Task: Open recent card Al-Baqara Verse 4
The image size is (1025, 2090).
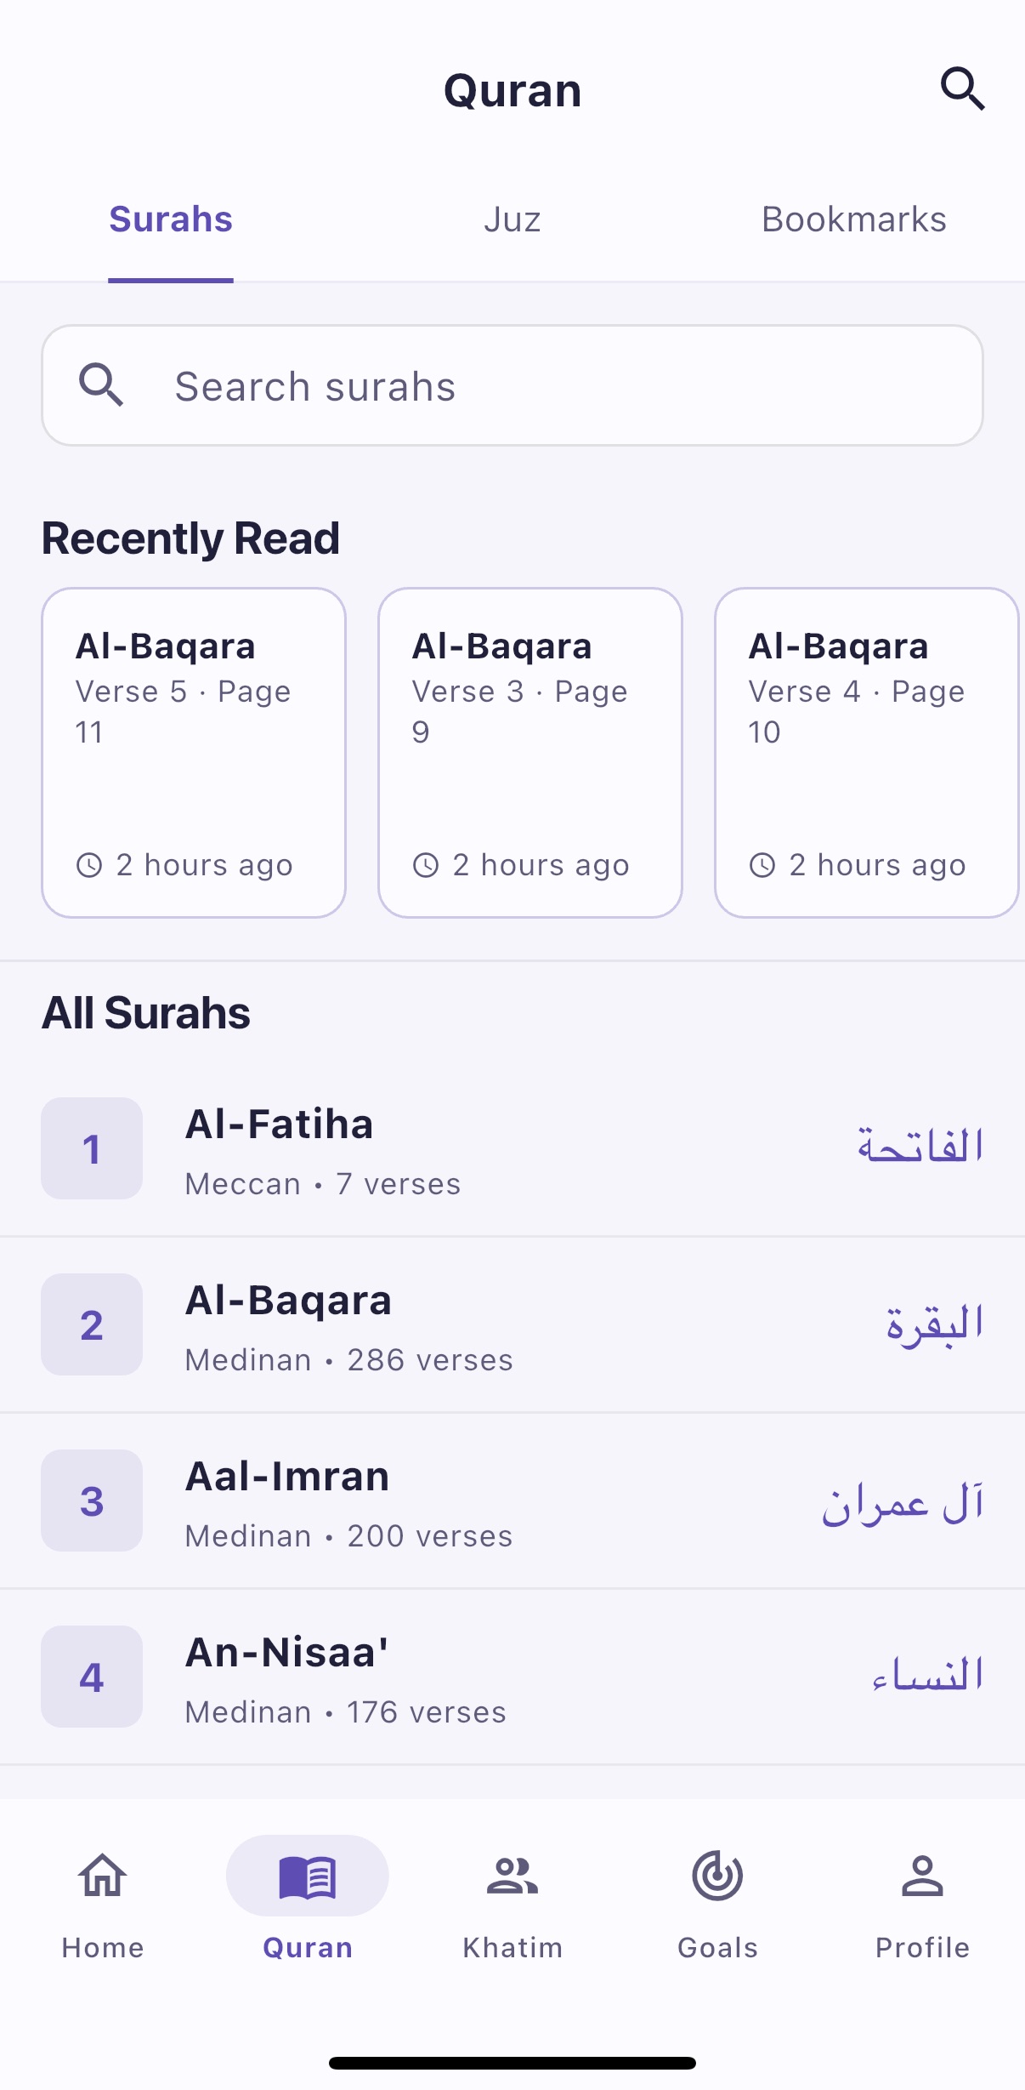Action: tap(867, 753)
